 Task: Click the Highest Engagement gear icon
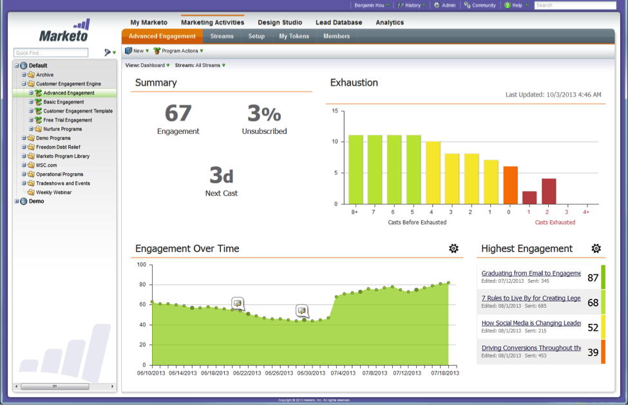tap(596, 248)
